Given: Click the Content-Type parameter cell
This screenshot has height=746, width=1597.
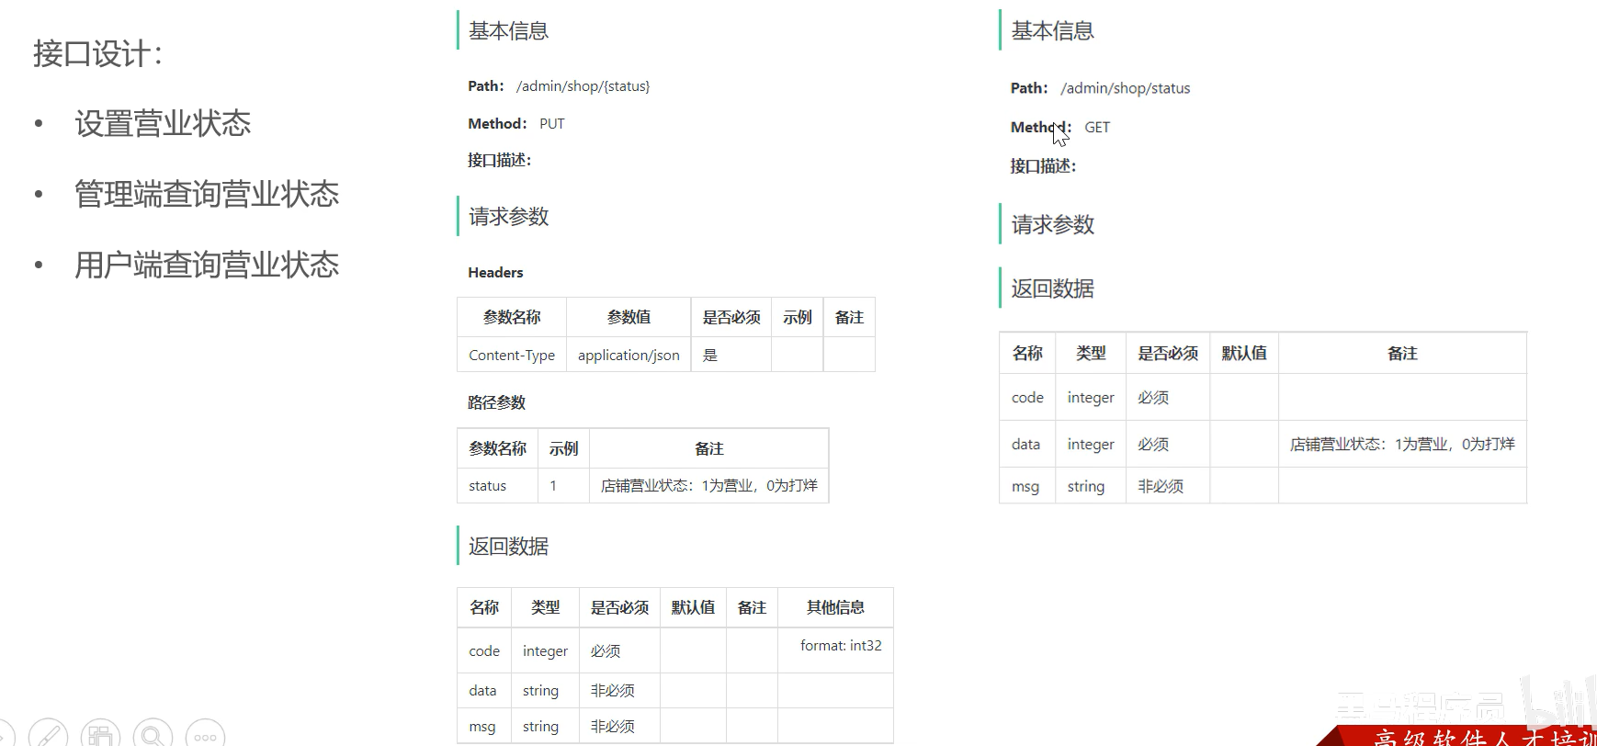Looking at the screenshot, I should pos(512,356).
